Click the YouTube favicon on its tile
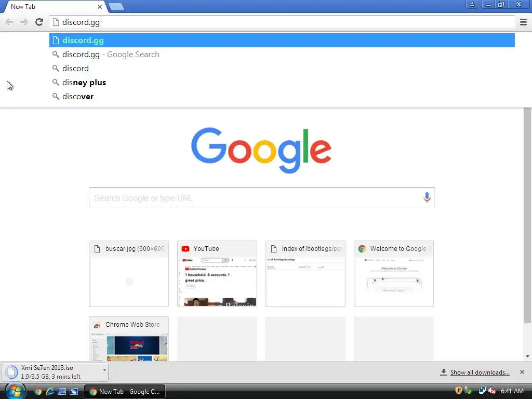The height and width of the screenshot is (399, 532). [x=185, y=249]
